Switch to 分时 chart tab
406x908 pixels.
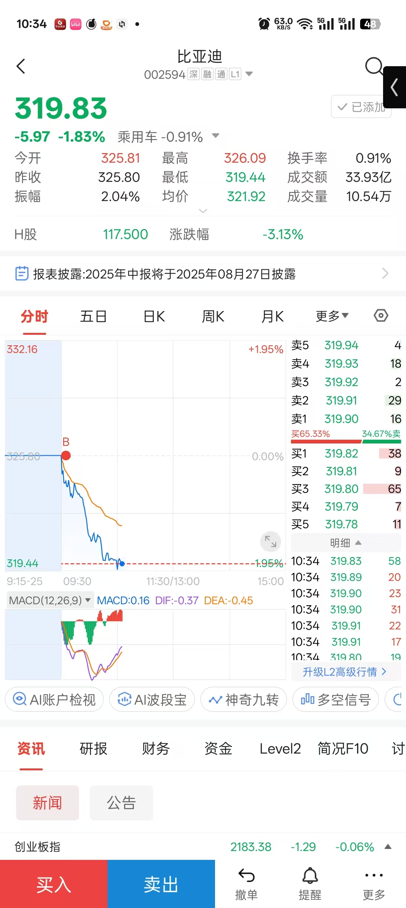[34, 316]
